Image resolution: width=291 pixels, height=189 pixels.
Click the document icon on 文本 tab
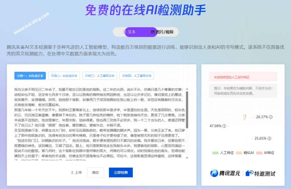click(x=124, y=32)
